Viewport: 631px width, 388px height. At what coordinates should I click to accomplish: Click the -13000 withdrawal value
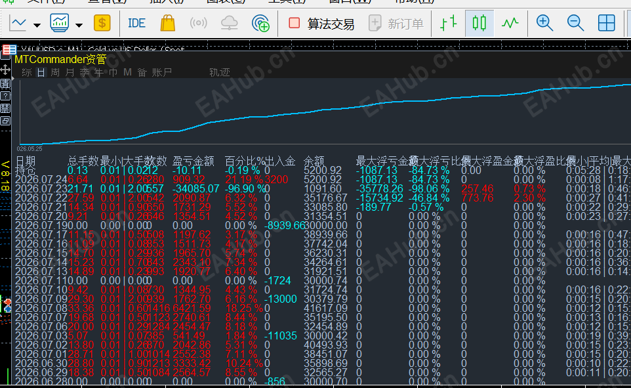pyautogui.click(x=281, y=299)
